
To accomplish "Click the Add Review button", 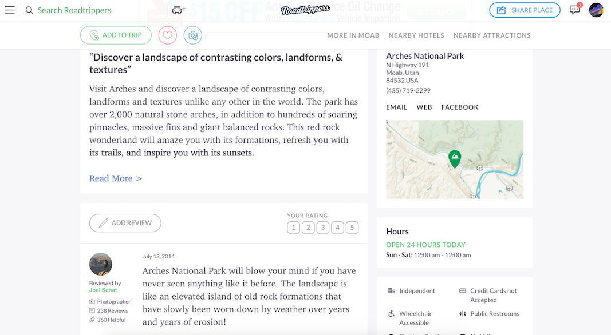I will 125,223.
